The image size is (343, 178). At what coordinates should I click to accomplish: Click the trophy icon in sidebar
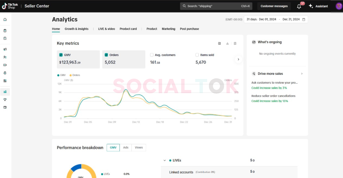(x=5, y=100)
